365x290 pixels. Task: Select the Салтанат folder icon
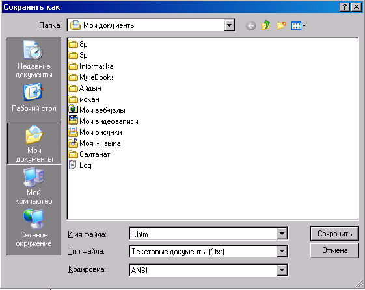coord(73,154)
